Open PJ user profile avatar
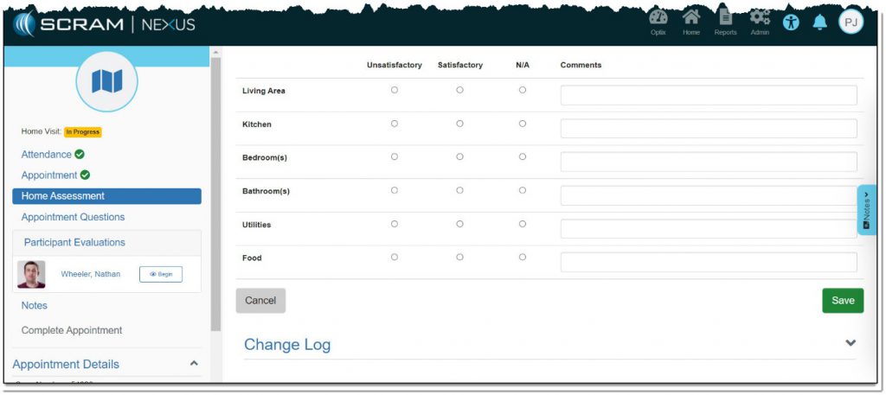 [851, 22]
